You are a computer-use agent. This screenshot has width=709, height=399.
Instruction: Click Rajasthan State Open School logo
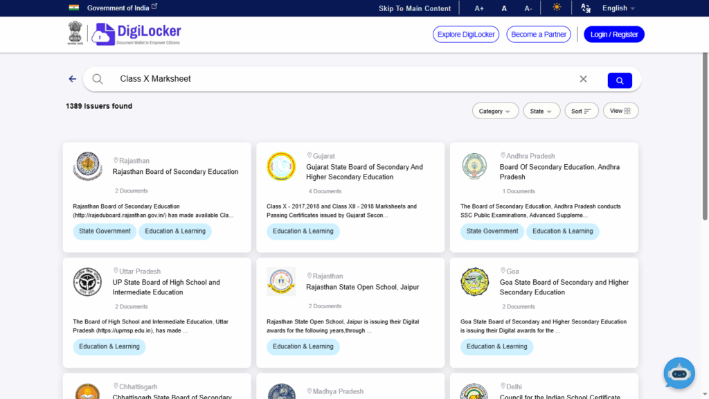click(281, 281)
